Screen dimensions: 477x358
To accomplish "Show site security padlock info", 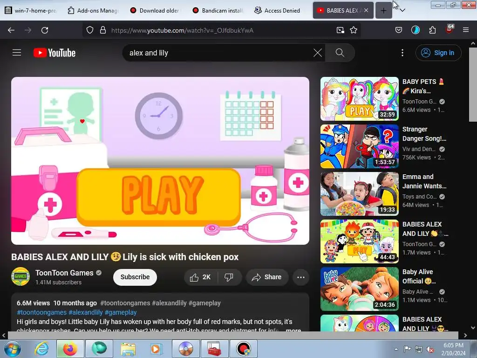I will (103, 30).
